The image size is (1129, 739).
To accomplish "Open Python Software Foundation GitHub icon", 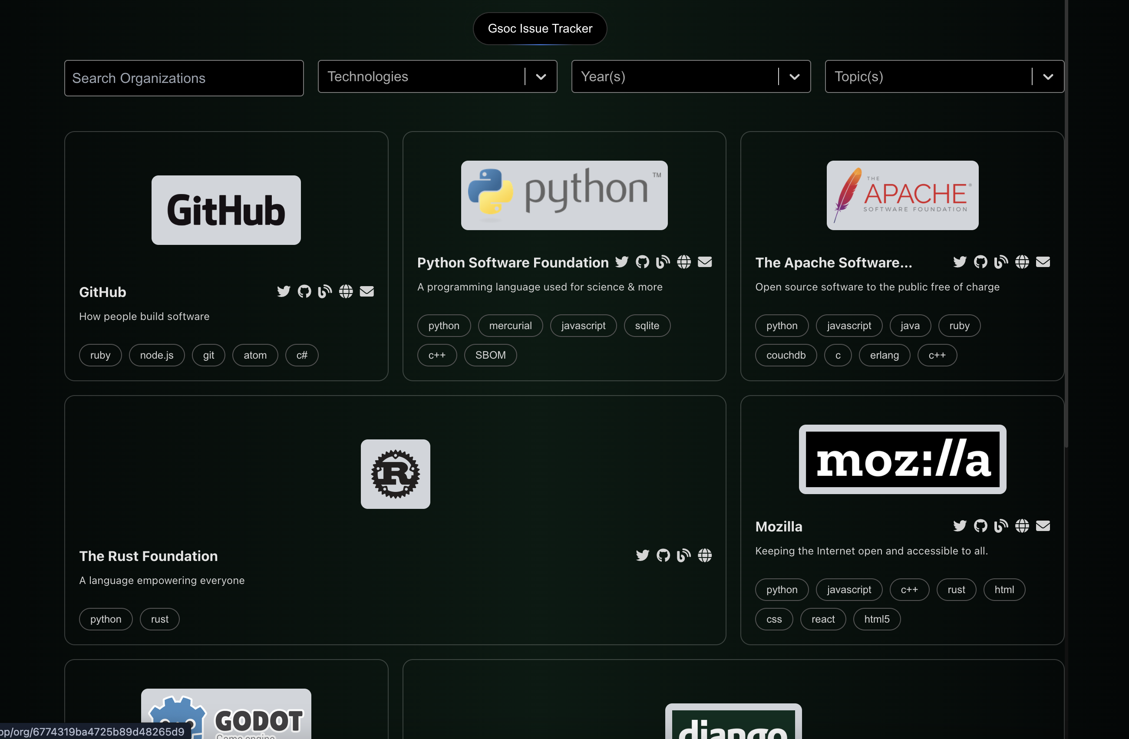I will 642,262.
